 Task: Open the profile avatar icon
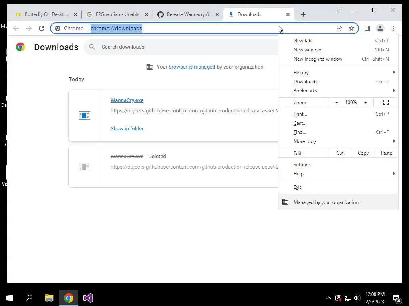click(380, 28)
